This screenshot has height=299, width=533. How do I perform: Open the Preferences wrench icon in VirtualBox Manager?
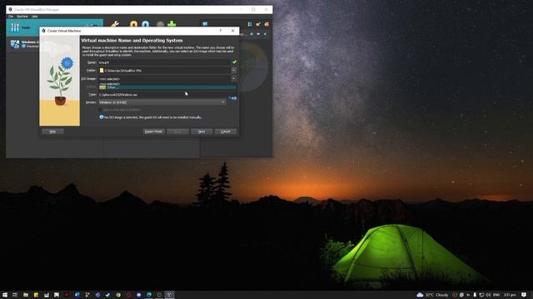(115, 24)
